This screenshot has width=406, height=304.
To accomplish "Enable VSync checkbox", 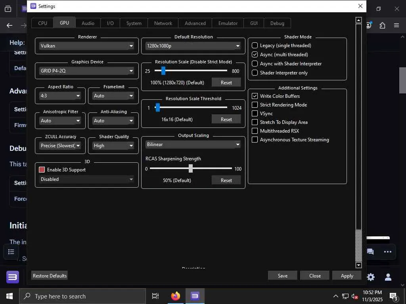I will [255, 114].
